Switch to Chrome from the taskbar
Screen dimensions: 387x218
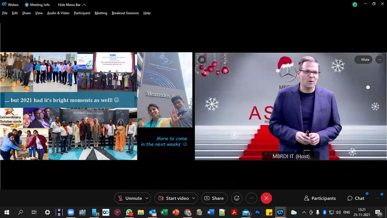tap(187, 212)
